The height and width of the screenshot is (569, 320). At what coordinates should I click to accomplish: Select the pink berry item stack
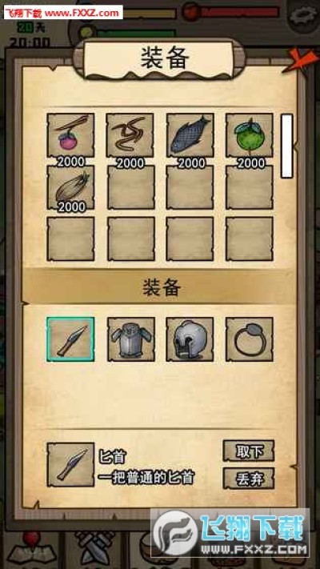tap(70, 135)
